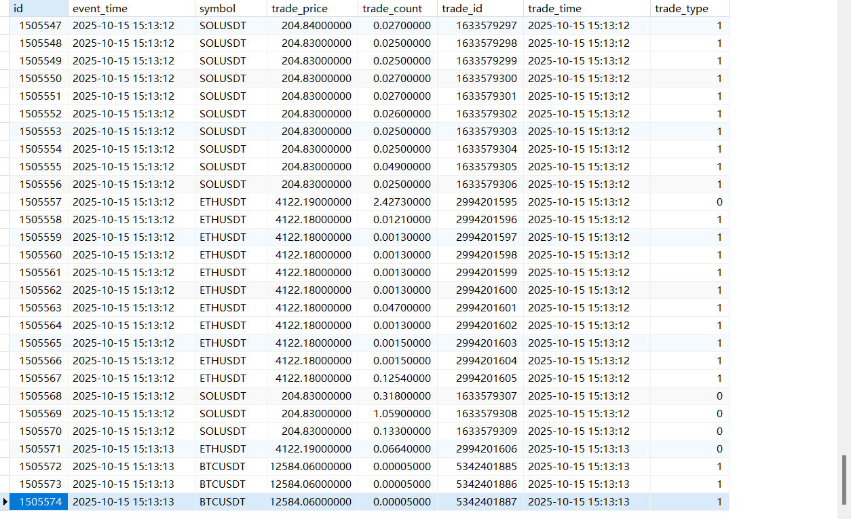The width and height of the screenshot is (851, 519).
Task: Click trade_count cell 0.04700000
Action: (398, 308)
